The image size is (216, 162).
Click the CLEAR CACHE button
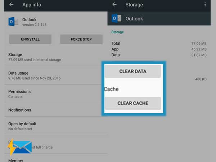click(133, 103)
